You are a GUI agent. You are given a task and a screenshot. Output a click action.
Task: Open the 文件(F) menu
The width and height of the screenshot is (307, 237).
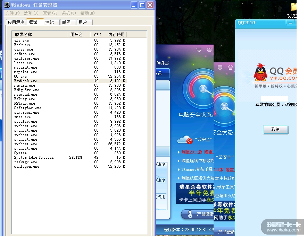click(x=13, y=13)
